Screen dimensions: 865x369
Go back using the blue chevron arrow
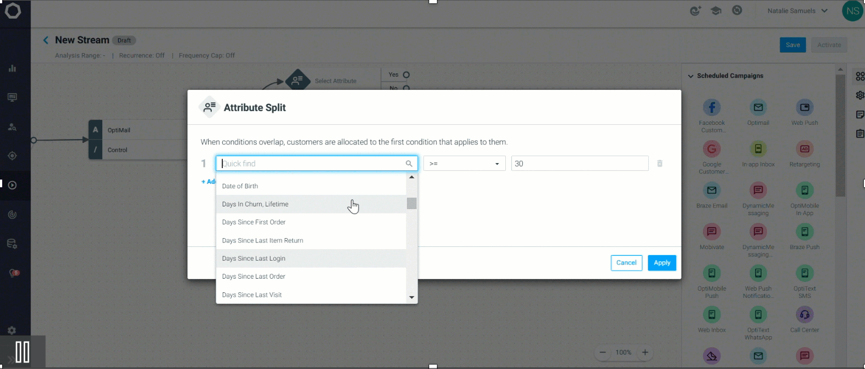point(46,40)
